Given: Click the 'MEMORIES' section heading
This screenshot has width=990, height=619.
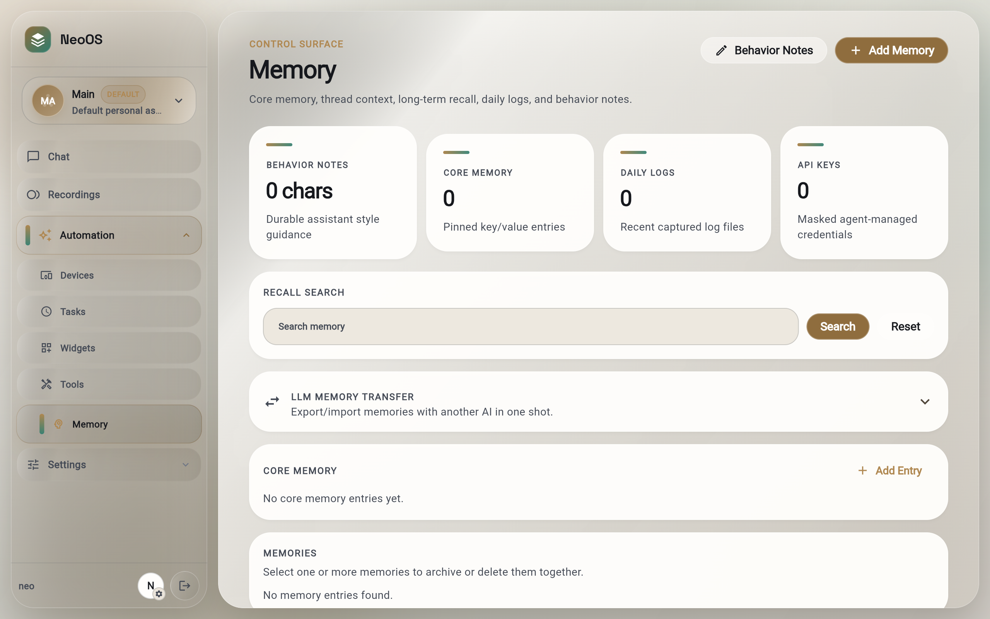Looking at the screenshot, I should click(290, 553).
